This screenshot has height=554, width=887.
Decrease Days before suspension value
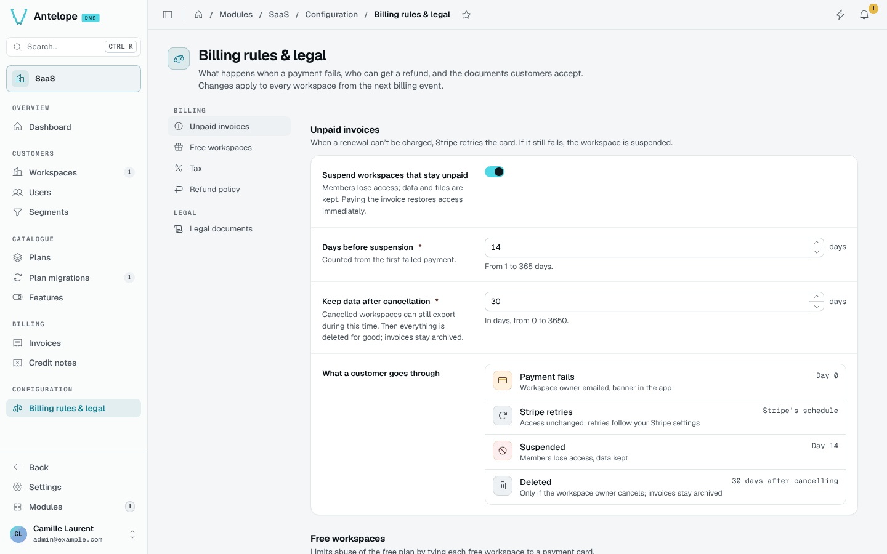pos(816,252)
